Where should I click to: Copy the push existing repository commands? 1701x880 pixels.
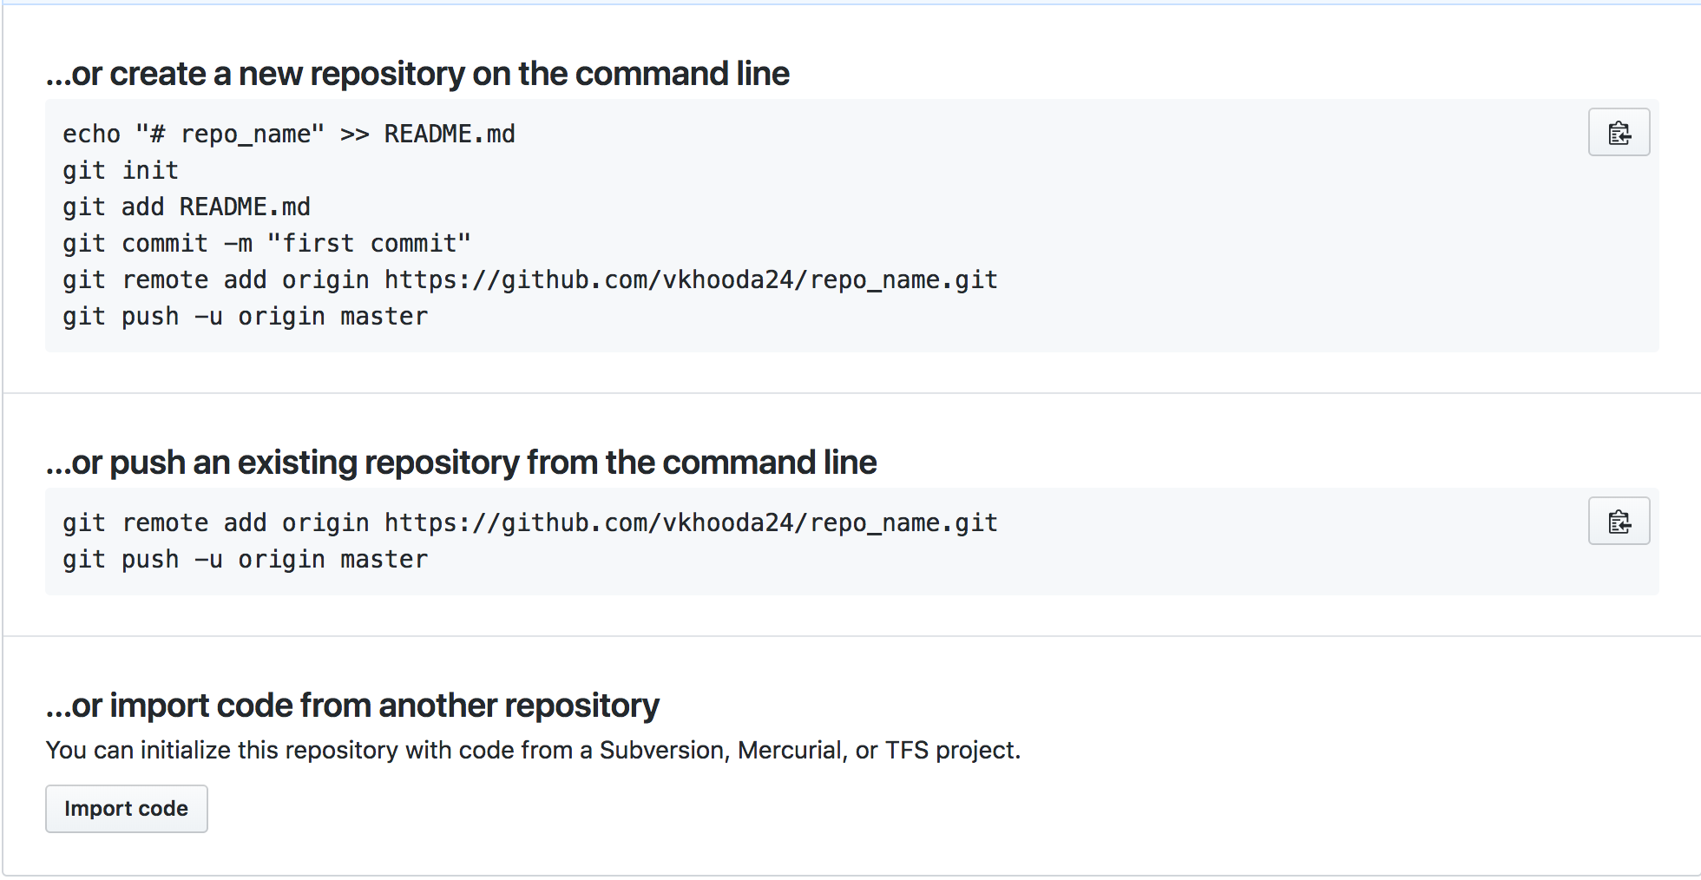click(x=1619, y=522)
